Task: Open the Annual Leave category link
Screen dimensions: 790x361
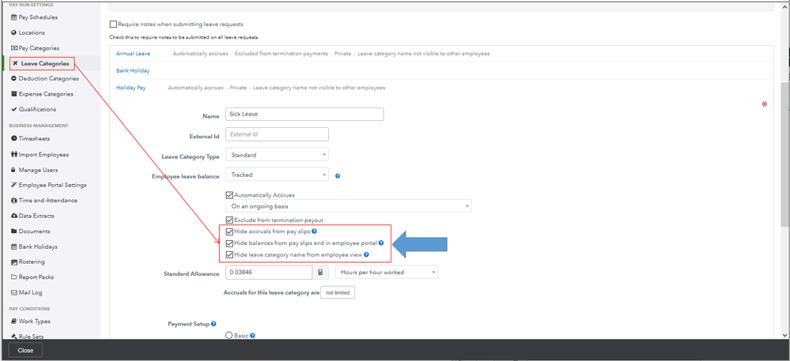Action: (133, 54)
